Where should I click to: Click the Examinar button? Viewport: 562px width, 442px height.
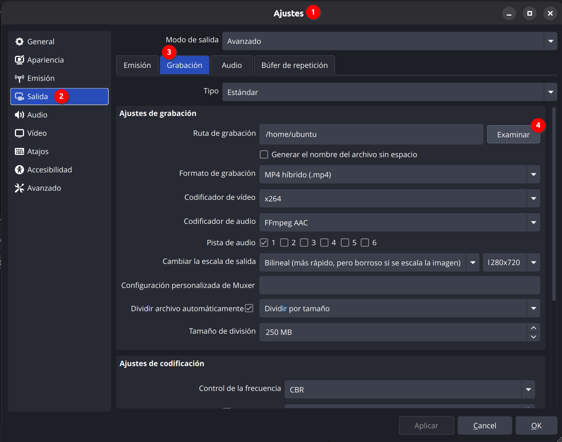click(513, 134)
